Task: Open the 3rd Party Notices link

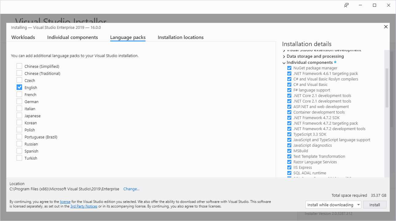Action: pyautogui.click(x=84, y=206)
